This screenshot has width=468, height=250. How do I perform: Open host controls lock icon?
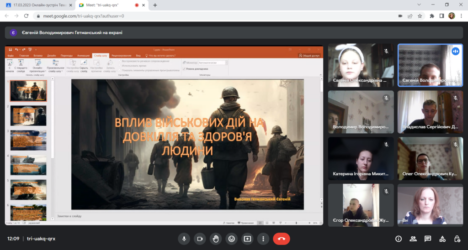(457, 239)
